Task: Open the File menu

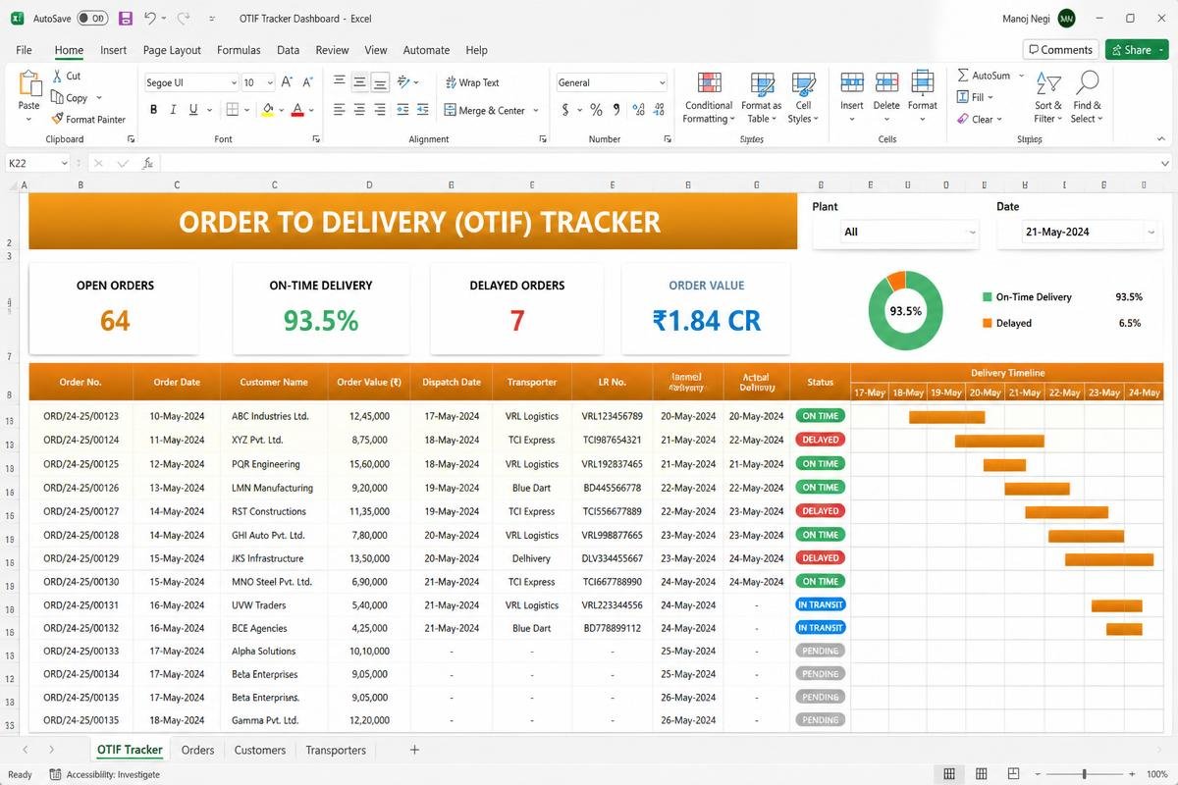Action: [24, 50]
